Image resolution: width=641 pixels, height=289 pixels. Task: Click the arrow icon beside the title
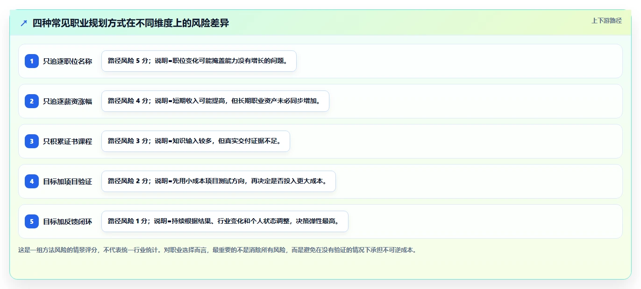pyautogui.click(x=24, y=23)
